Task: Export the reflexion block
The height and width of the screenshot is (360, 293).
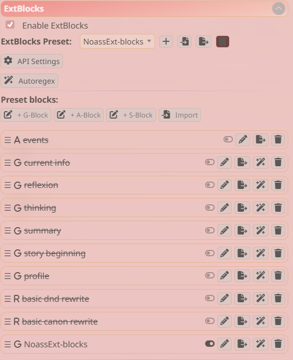Action: tap(242, 185)
